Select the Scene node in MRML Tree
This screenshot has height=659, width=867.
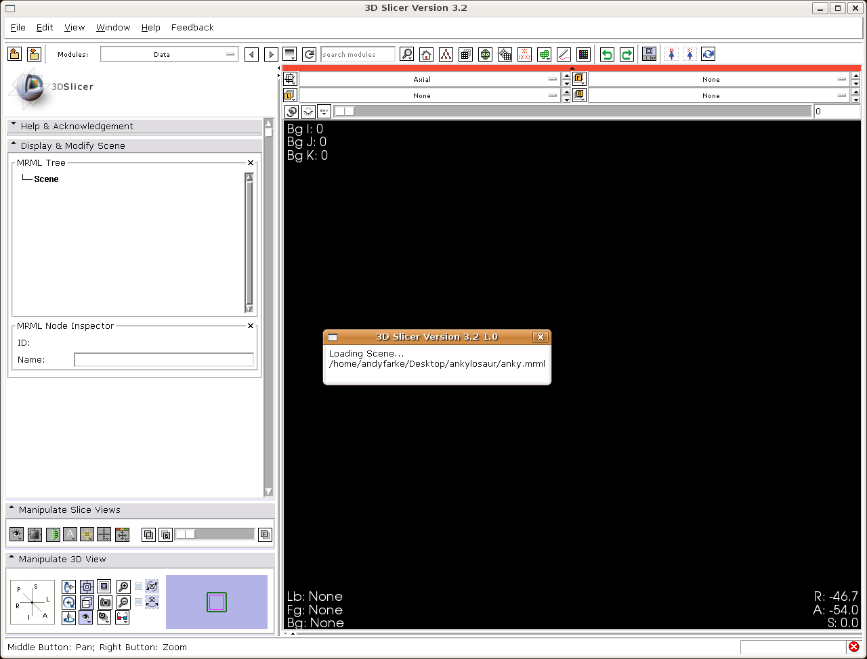tap(46, 179)
